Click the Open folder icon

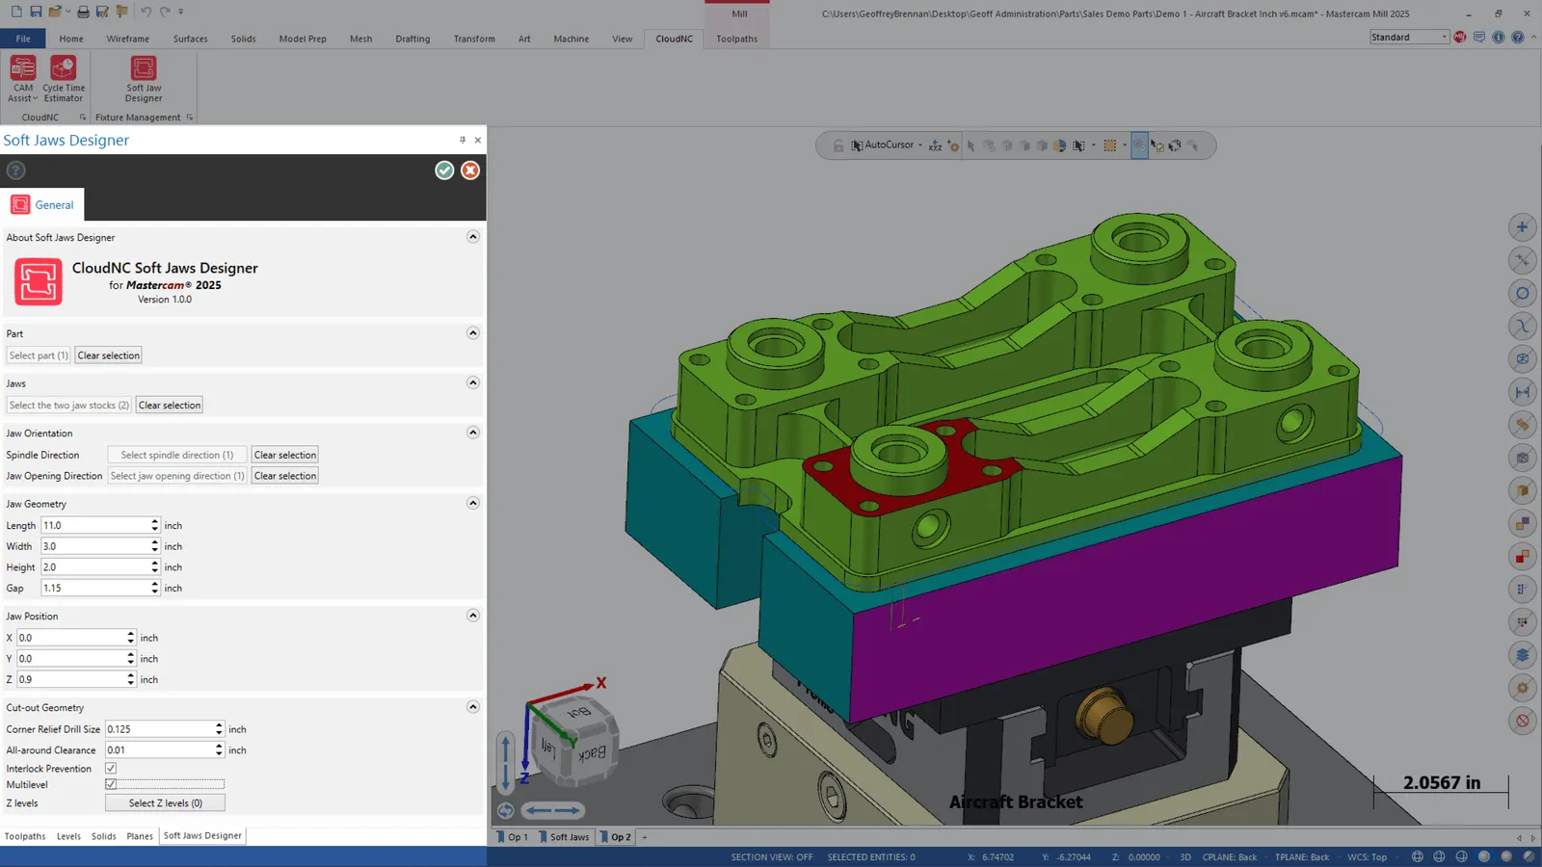point(55,12)
